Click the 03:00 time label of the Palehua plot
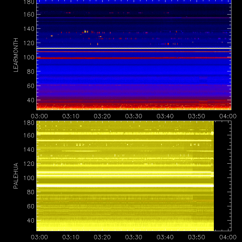This screenshot has height=242, width=242. point(39,237)
